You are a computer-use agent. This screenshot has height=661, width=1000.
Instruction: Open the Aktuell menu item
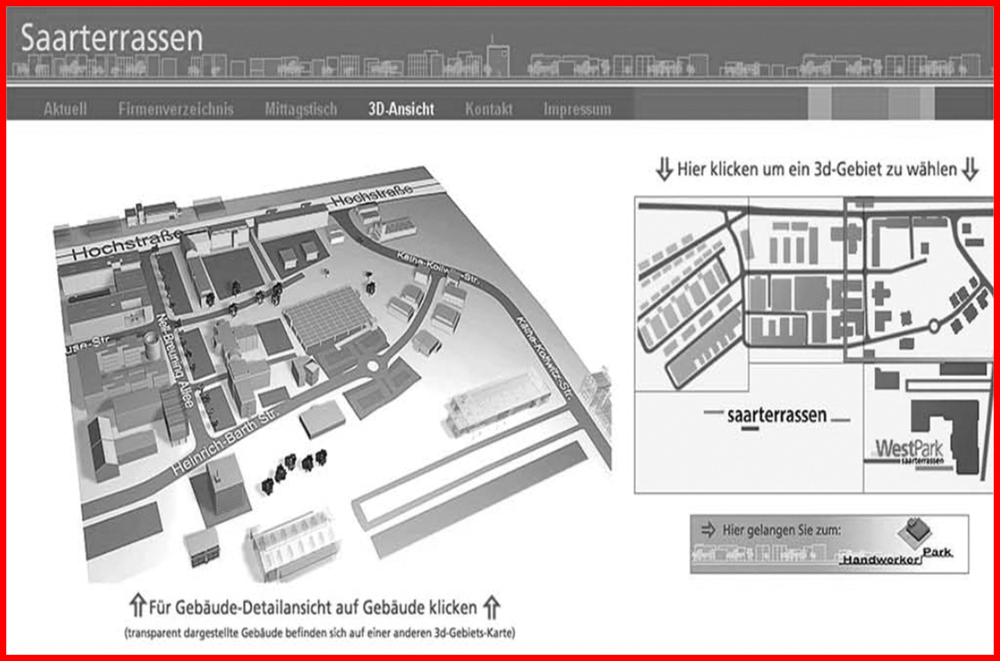[65, 109]
